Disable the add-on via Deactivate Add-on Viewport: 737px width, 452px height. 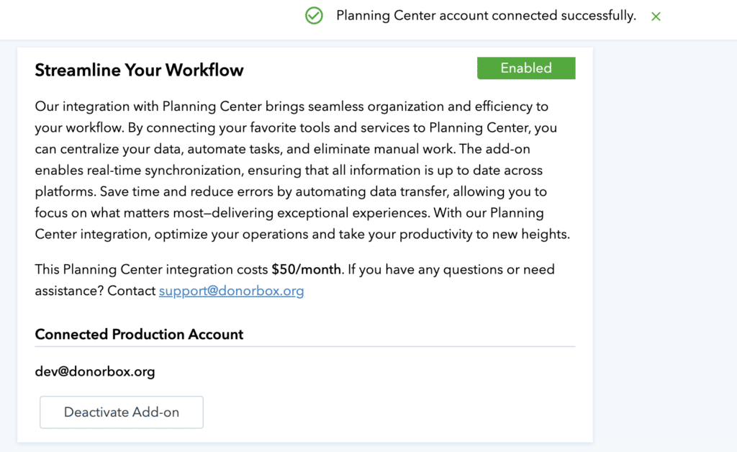tap(121, 412)
